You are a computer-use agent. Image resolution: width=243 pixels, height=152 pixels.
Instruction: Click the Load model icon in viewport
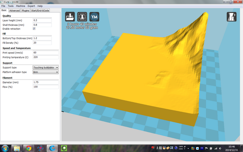70,17
